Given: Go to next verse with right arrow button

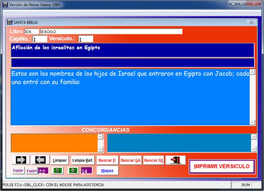Looking at the screenshot, I should point(21,160).
